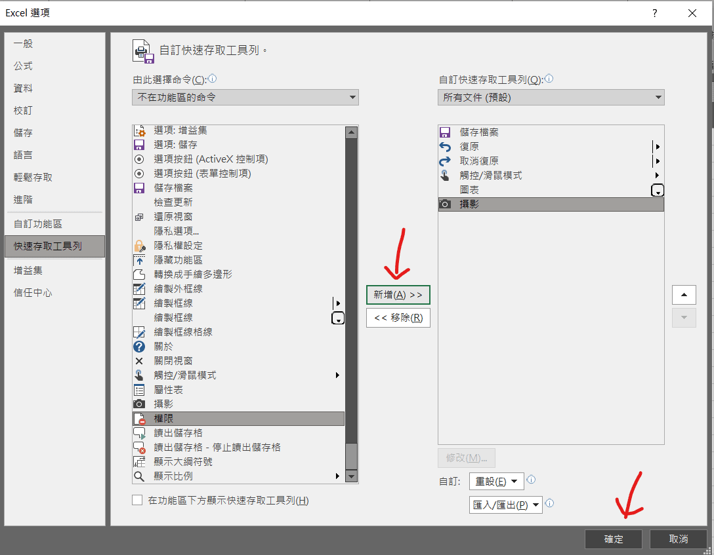Open the 公式 options category

[23, 66]
